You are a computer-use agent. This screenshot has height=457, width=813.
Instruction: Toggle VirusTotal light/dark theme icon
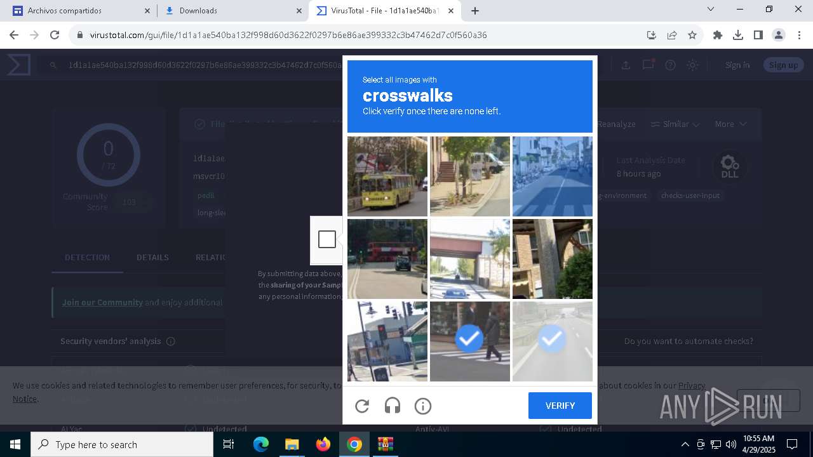[692, 65]
